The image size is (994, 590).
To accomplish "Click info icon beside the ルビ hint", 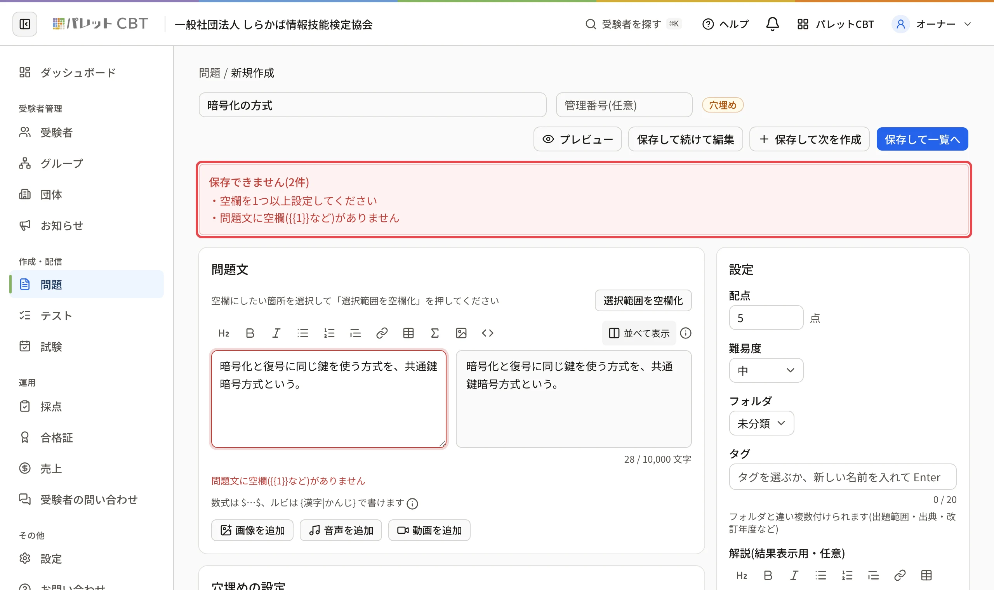I will tap(412, 503).
